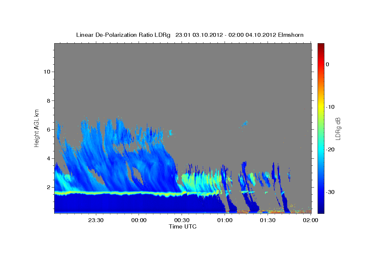Click the colorbar value '-10'

point(330,107)
